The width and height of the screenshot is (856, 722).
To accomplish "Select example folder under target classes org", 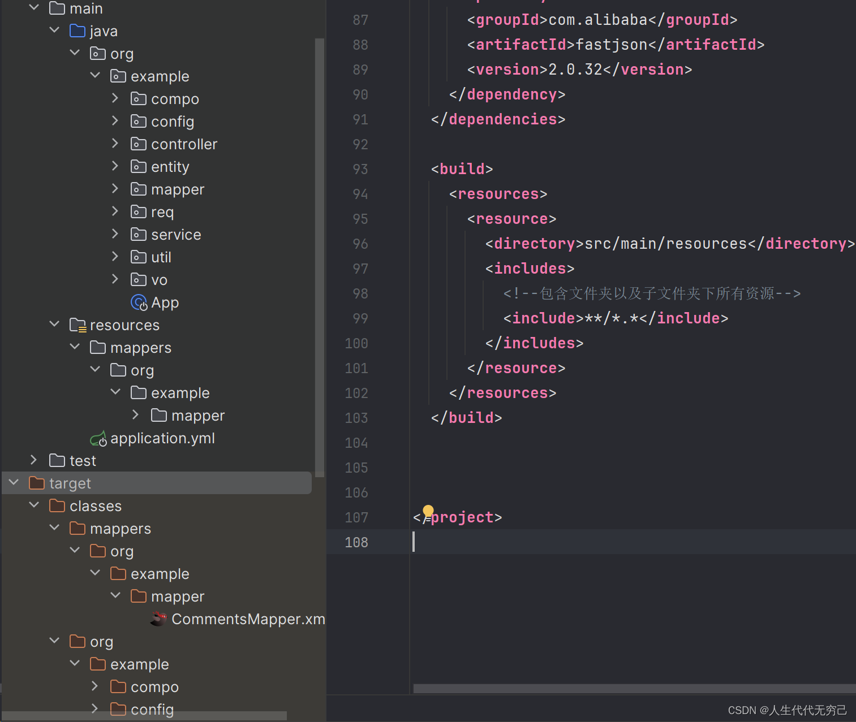I will (140, 664).
